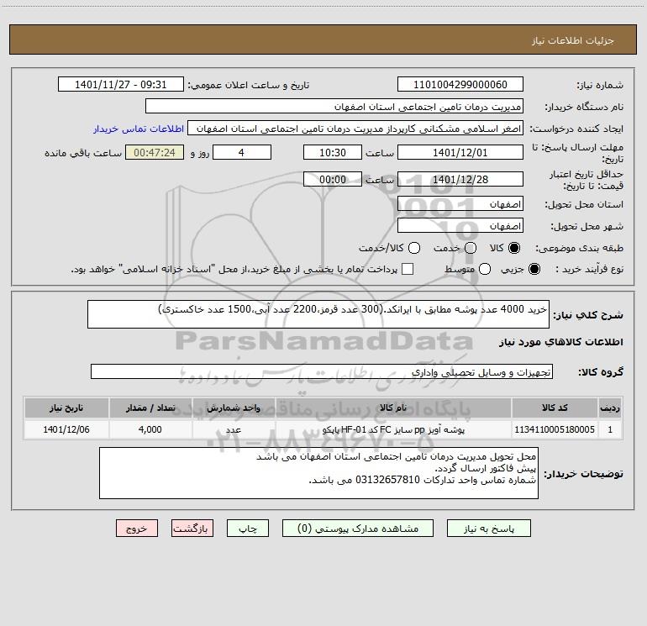
Task: Click the شماره نیاز field 1101004299000060
Action: (x=460, y=84)
